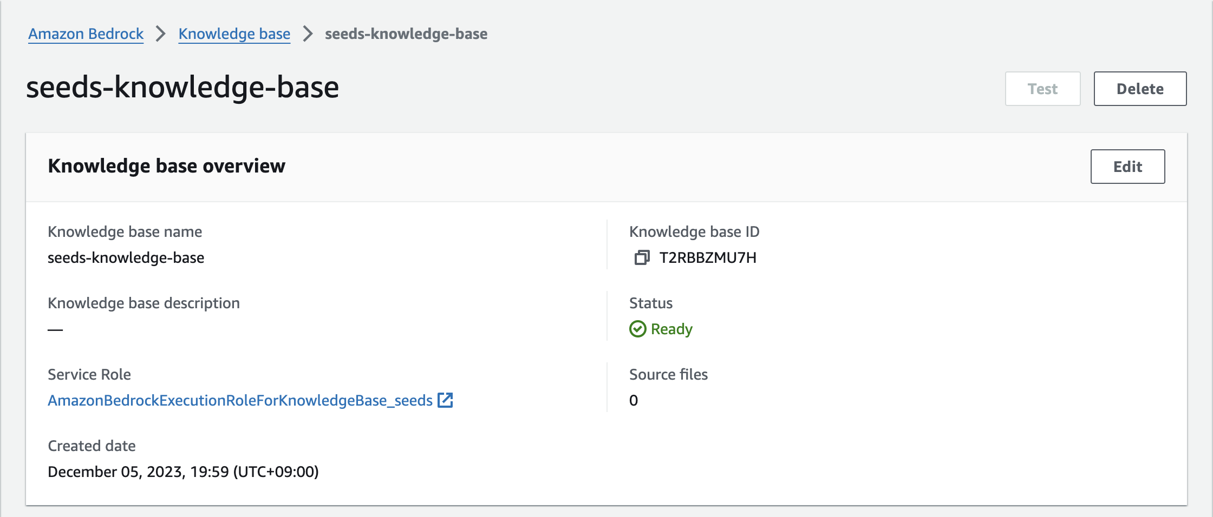The width and height of the screenshot is (1213, 517).
Task: Click the seeds-knowledge-base page title
Action: [x=182, y=88]
